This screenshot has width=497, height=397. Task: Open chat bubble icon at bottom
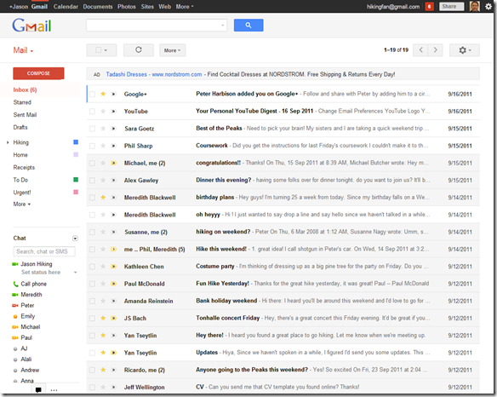38,390
